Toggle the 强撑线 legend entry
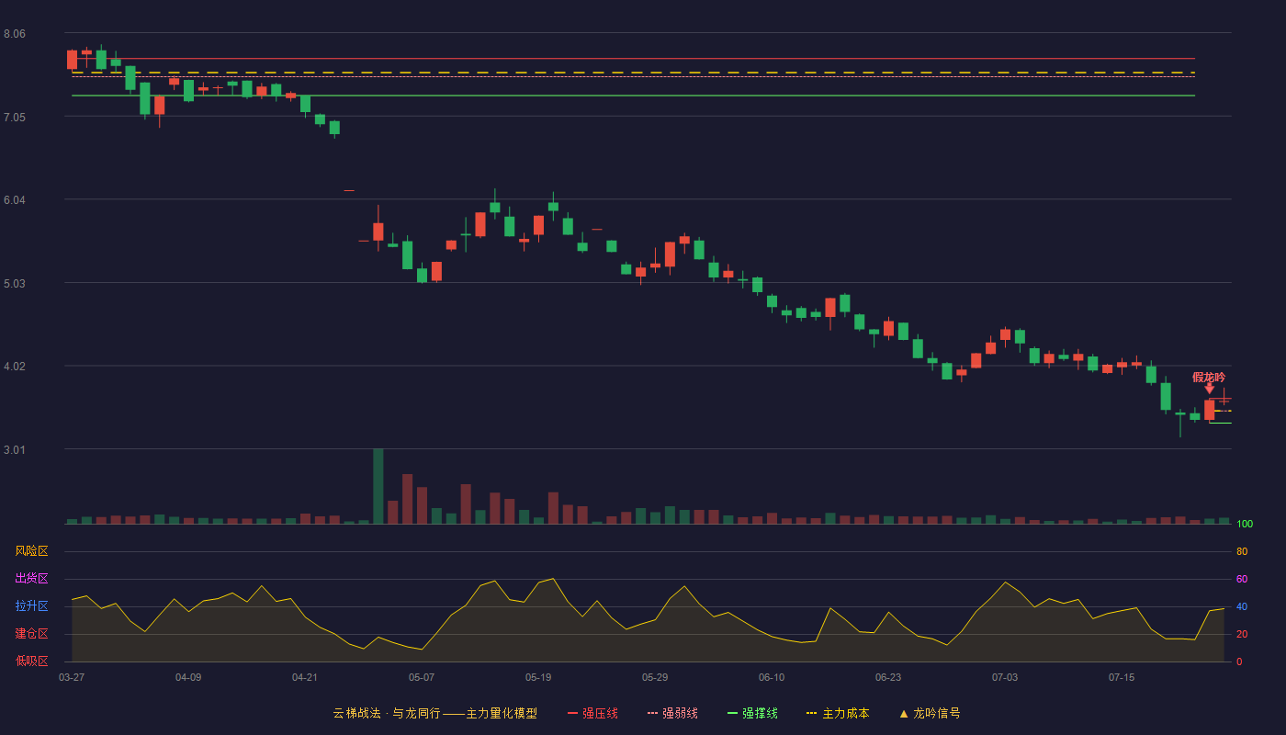This screenshot has width=1286, height=735. (x=752, y=713)
